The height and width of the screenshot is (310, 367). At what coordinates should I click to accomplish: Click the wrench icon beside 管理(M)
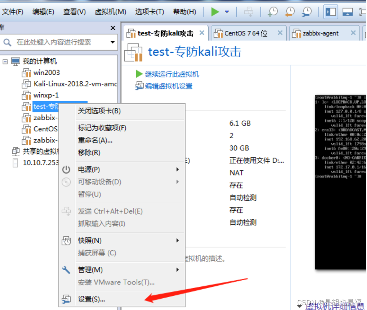point(66,270)
